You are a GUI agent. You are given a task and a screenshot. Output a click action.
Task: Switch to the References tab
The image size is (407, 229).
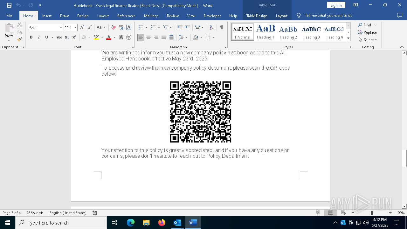(126, 16)
